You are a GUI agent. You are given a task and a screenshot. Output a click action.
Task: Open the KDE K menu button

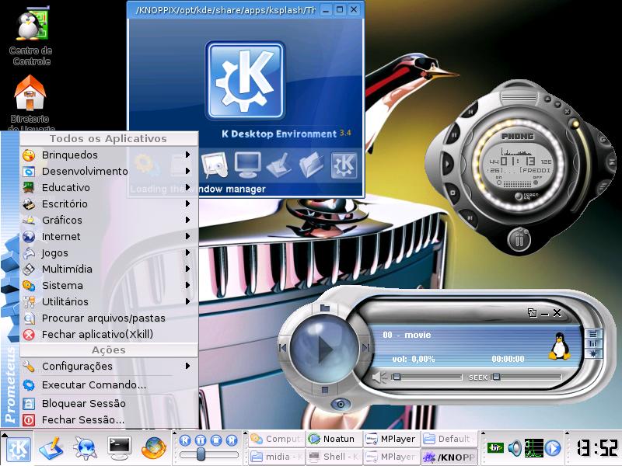pos(18,449)
